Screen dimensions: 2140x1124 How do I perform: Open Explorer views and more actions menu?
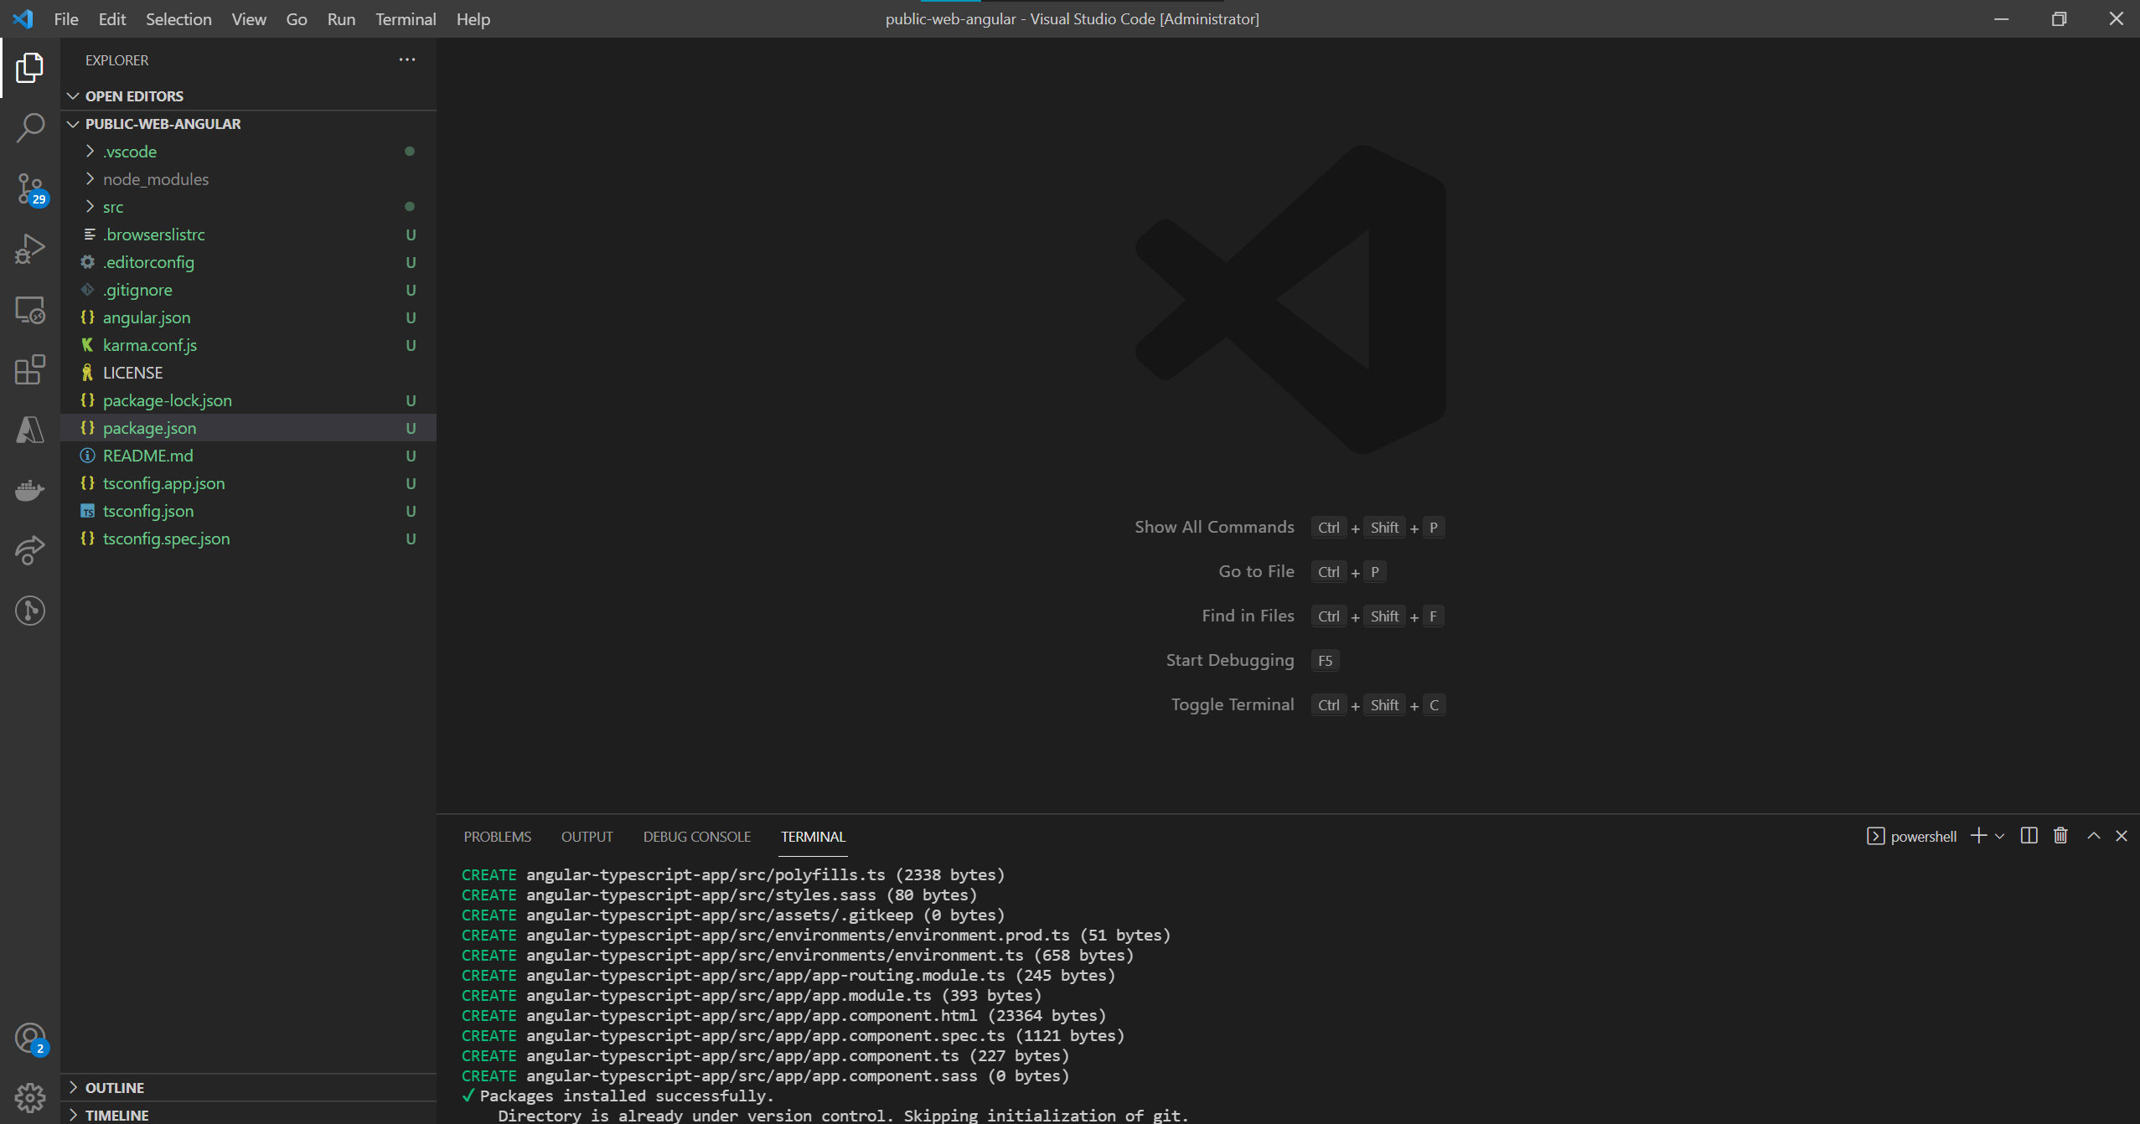coord(407,59)
